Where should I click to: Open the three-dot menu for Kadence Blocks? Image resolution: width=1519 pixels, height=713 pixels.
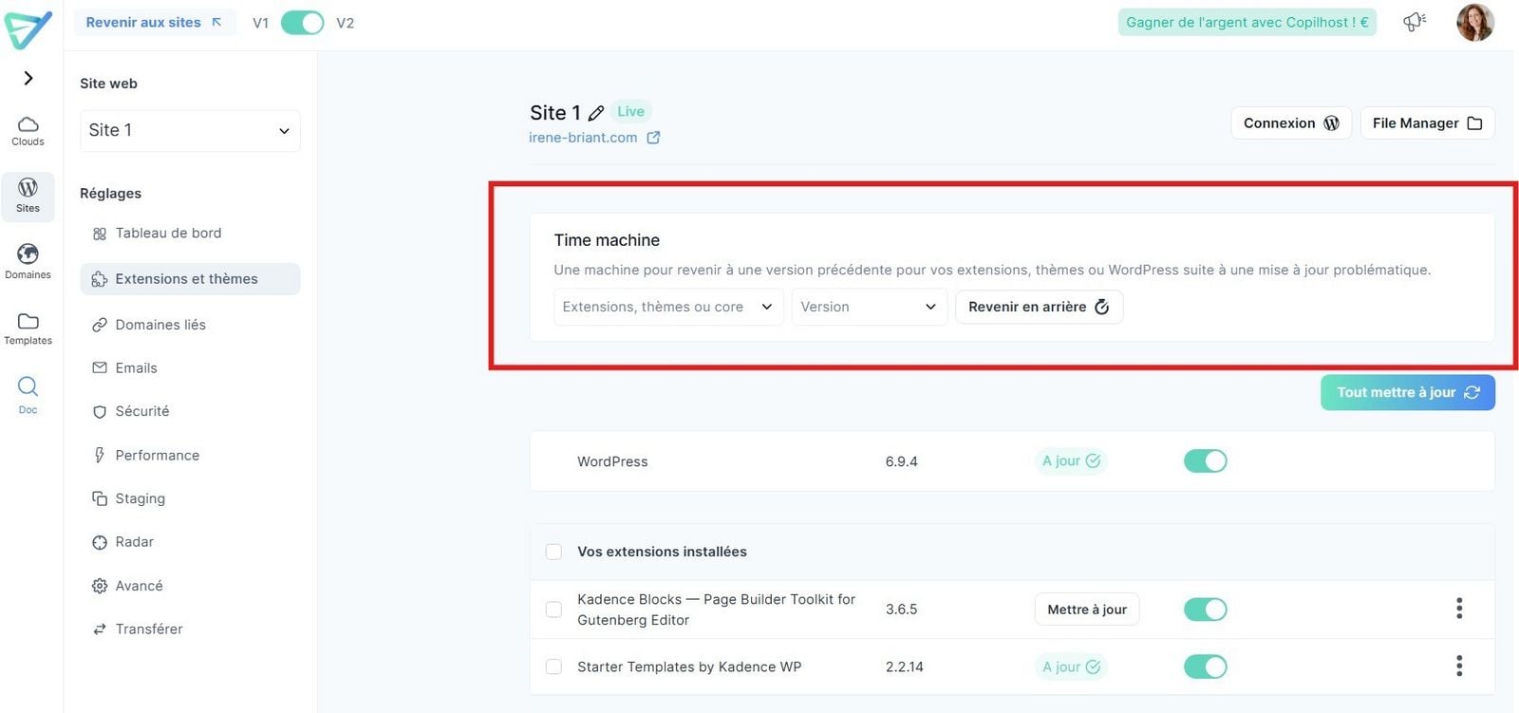point(1459,609)
